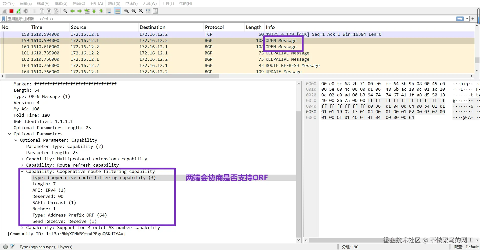
Task: Expand Route refresh capability node
Action: [22, 165]
